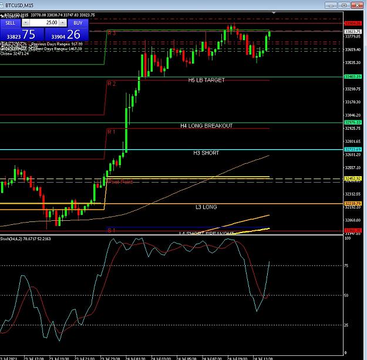Minimize the BTCUSD,M15 chart window
367x360 pixels.
pos(331,5)
